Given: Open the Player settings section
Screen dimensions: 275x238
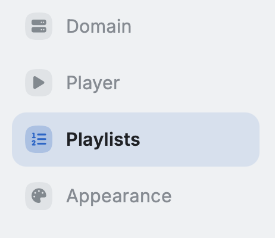Looking at the screenshot, I should click(136, 83).
